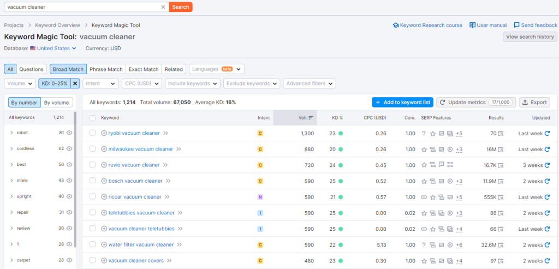Expand the robot keyword group
The height and width of the screenshot is (269, 559).
coord(12,133)
